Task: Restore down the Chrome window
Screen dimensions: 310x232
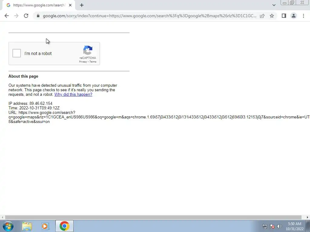Action: coord(292,3)
